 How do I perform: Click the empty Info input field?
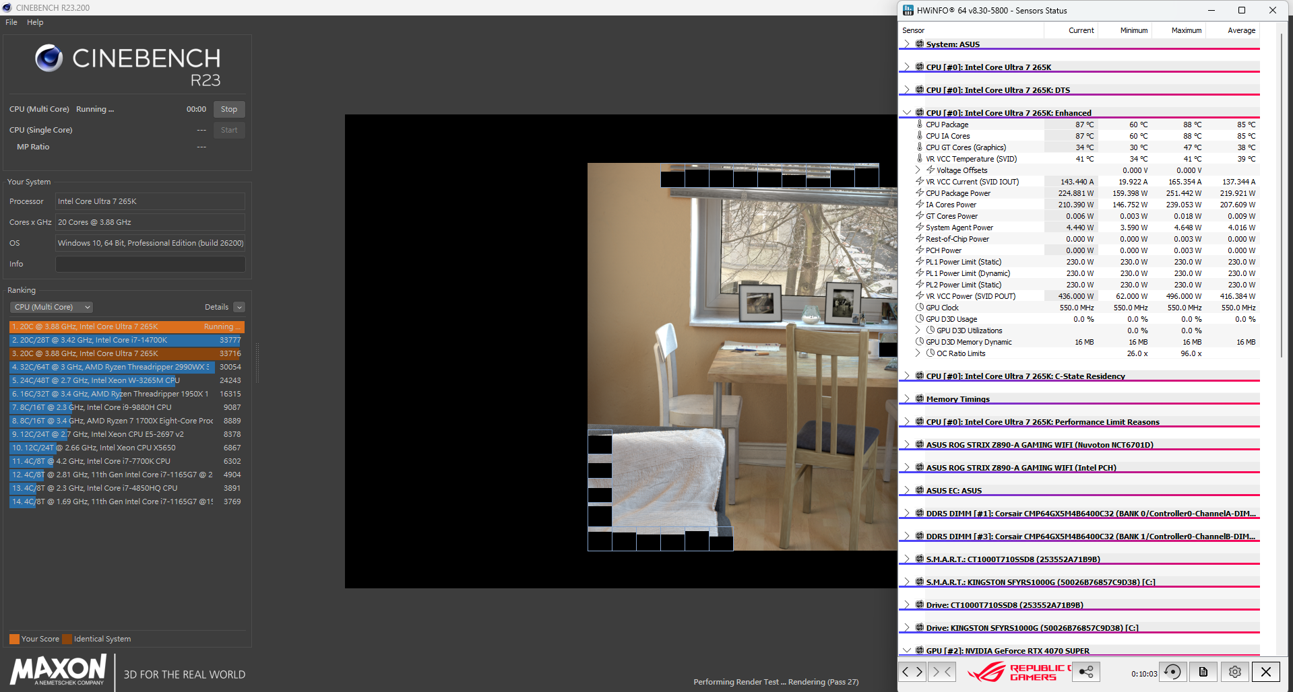tap(150, 265)
